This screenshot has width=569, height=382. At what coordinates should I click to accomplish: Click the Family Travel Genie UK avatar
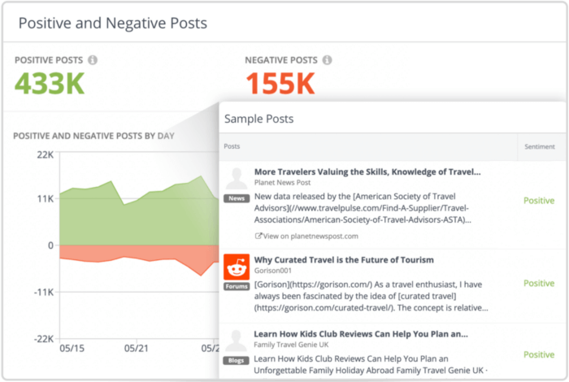(236, 341)
